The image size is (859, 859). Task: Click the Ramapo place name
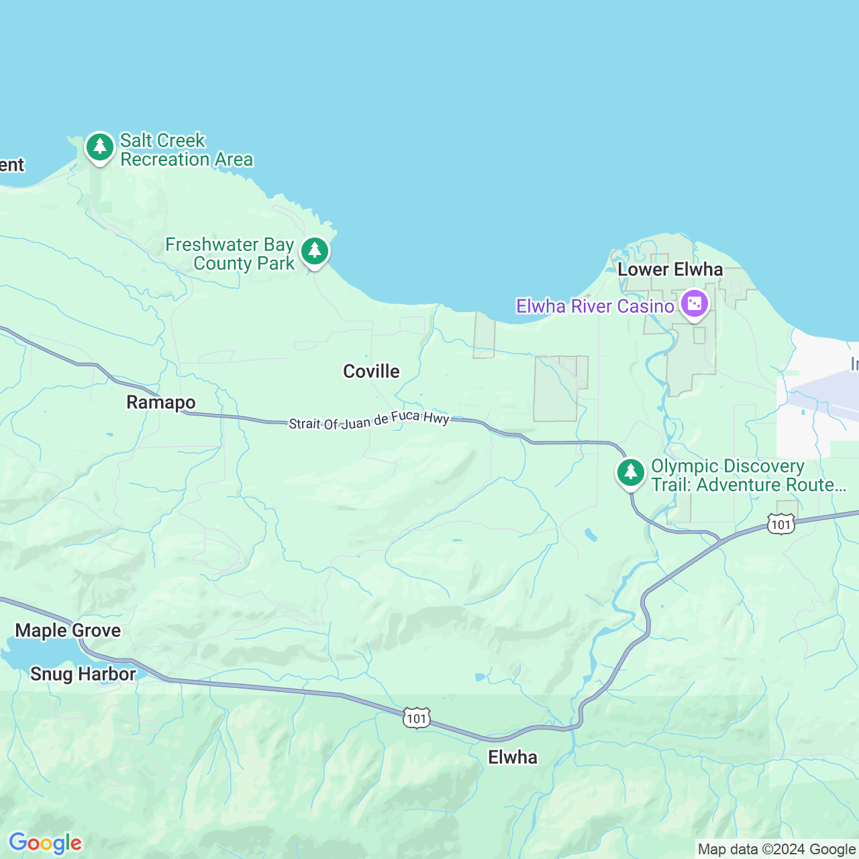[x=161, y=402]
